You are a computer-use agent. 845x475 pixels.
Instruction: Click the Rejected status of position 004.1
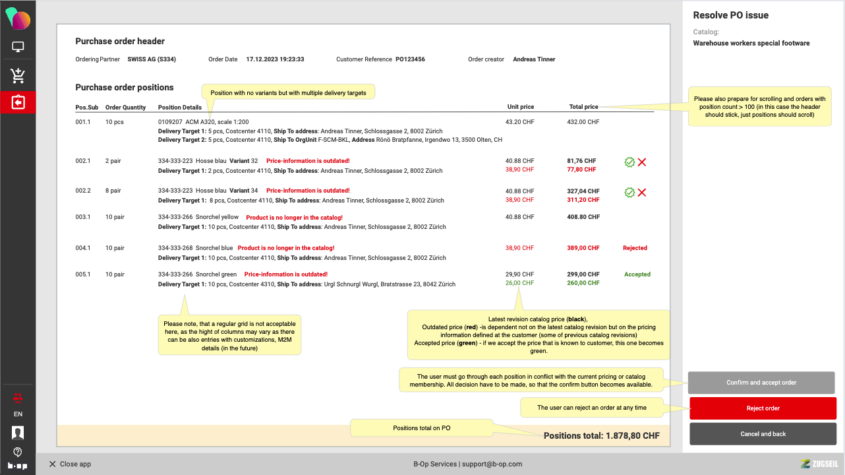pyautogui.click(x=635, y=248)
